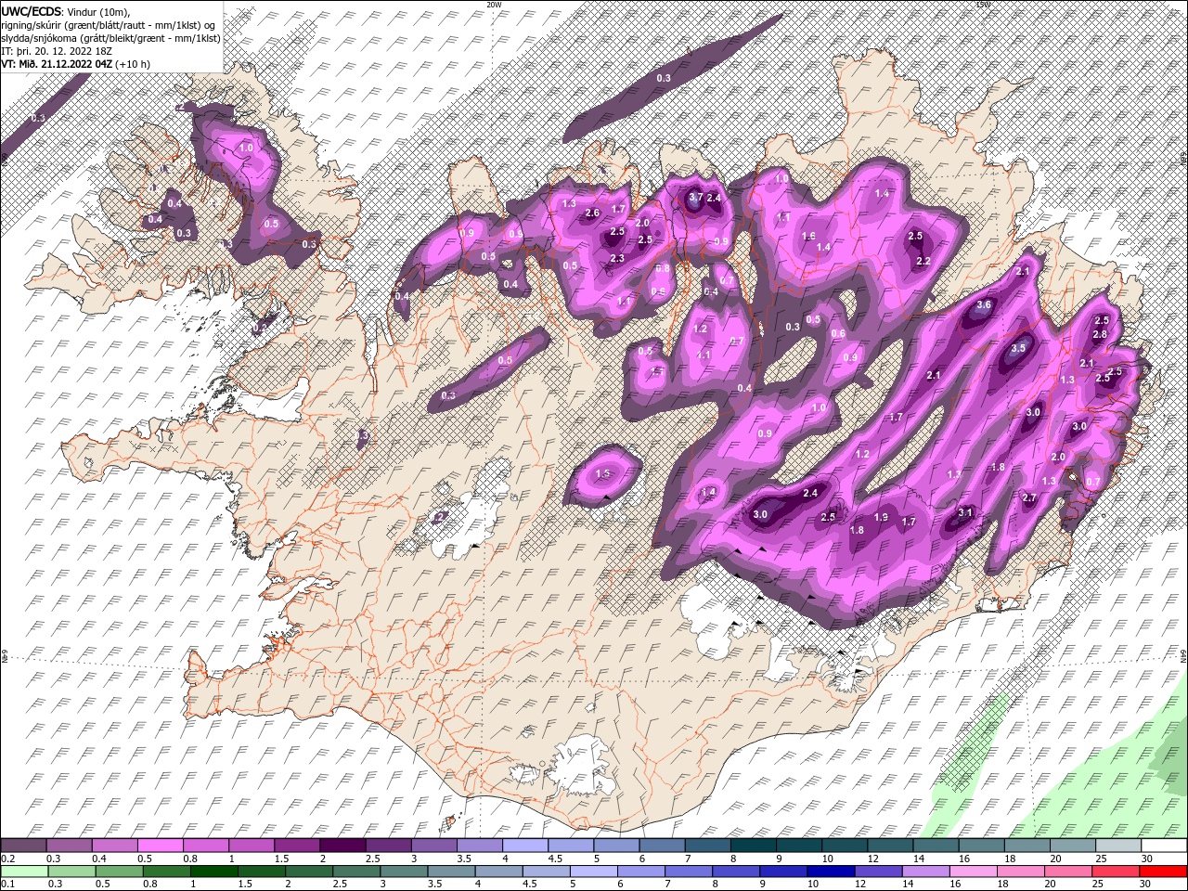Select the light pink swatch labeled 16
The width and height of the screenshot is (1188, 891).
click(x=973, y=871)
